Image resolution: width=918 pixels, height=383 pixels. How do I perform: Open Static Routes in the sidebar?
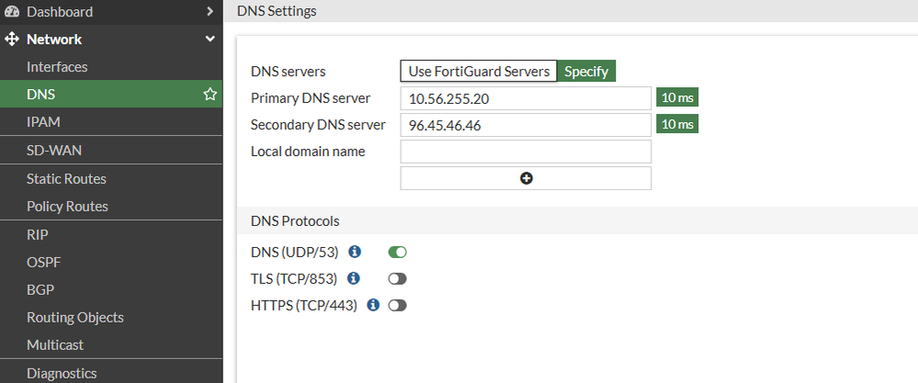[66, 179]
